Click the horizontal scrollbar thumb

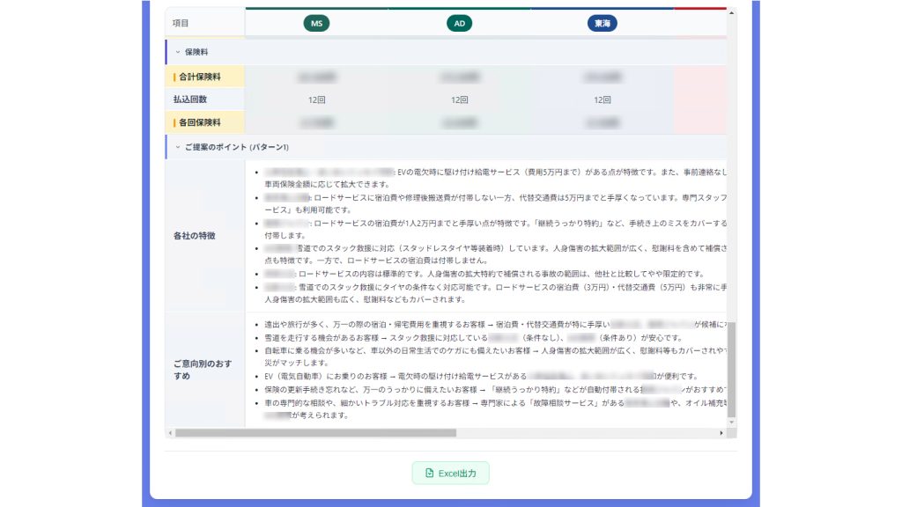316,433
